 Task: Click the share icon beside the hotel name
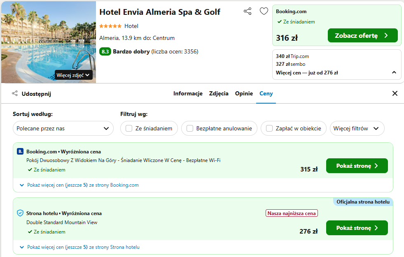[x=248, y=11]
